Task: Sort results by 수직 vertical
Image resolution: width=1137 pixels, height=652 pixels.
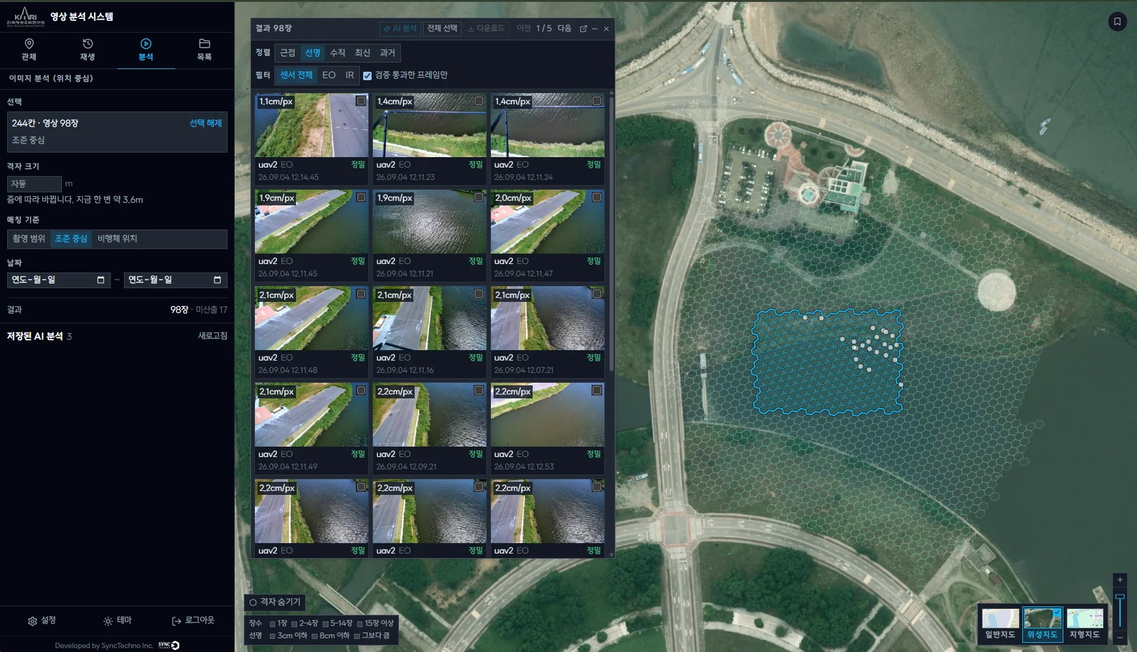Action: coord(338,53)
